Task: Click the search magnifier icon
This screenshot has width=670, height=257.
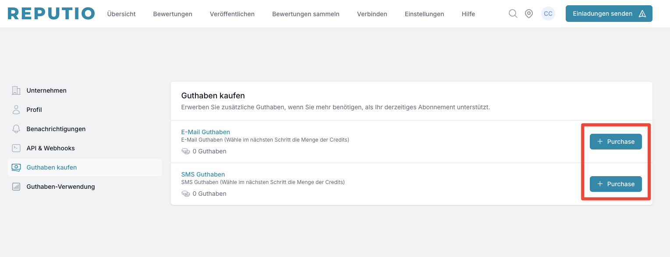Action: (513, 14)
